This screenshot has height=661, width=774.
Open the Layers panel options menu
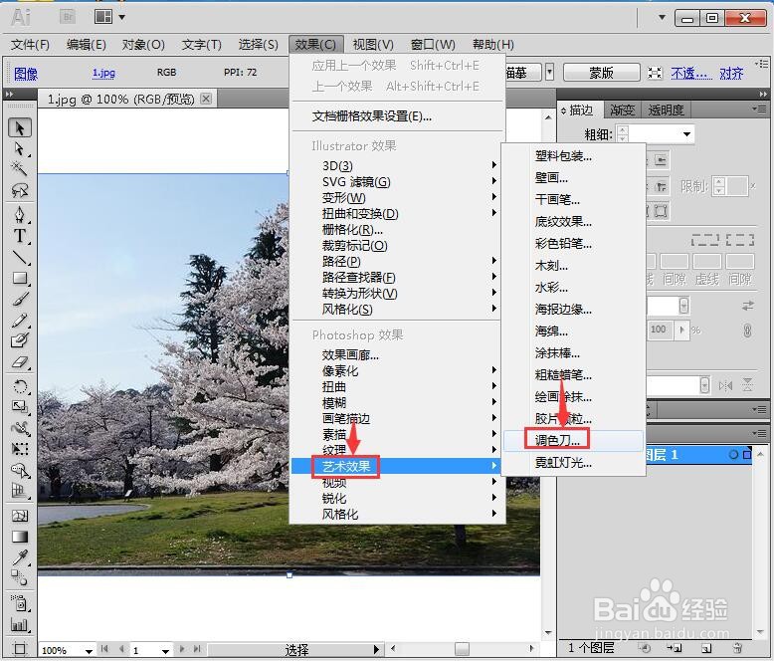tap(759, 433)
